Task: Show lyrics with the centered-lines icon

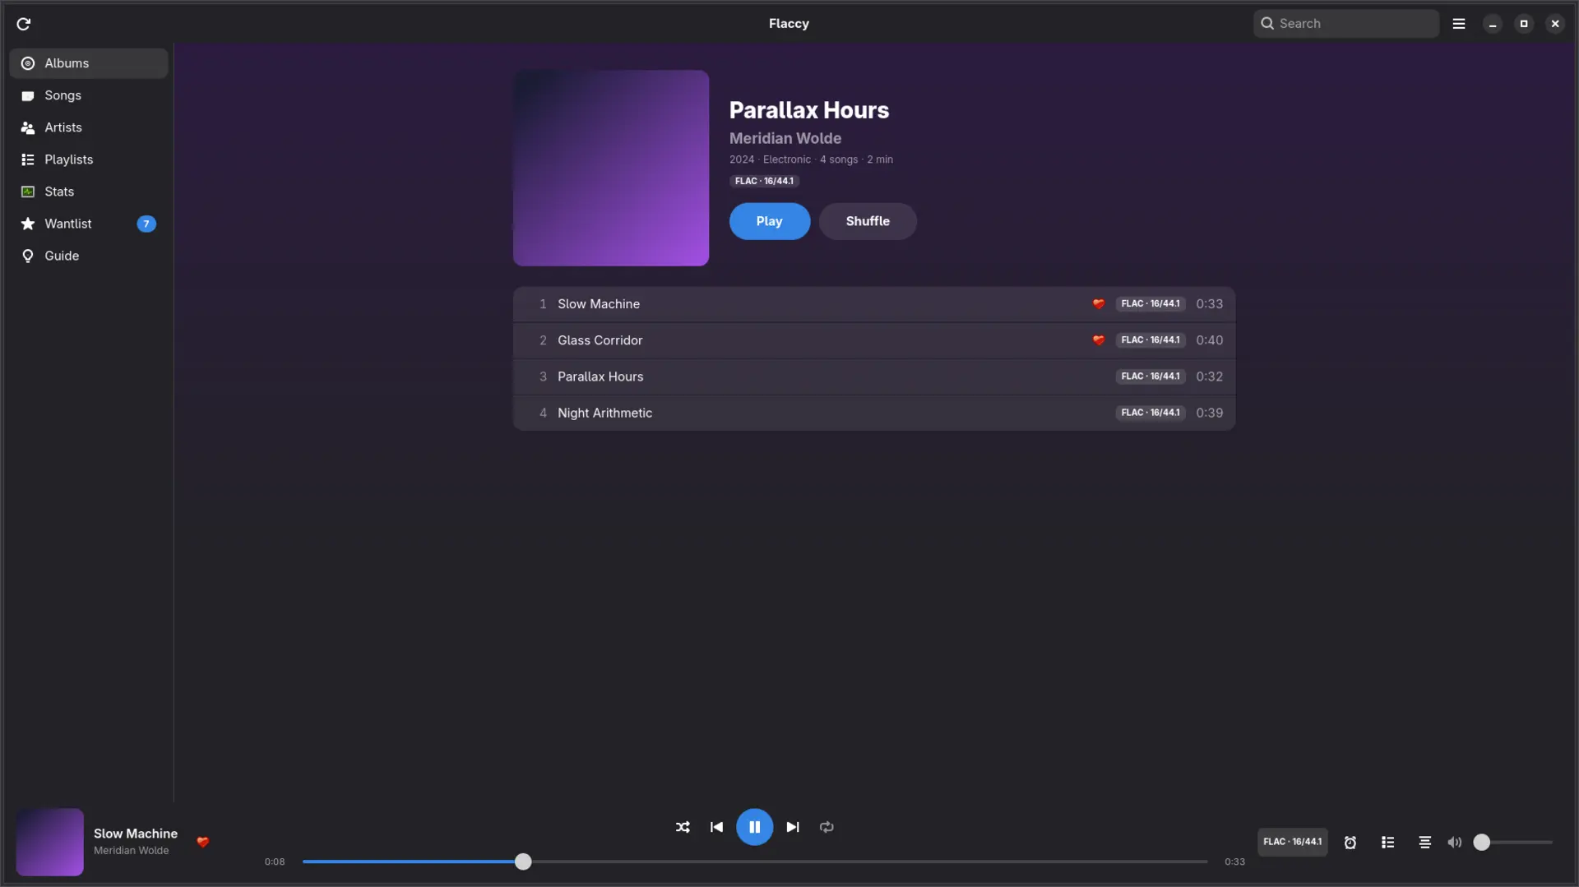Action: tap(1425, 843)
